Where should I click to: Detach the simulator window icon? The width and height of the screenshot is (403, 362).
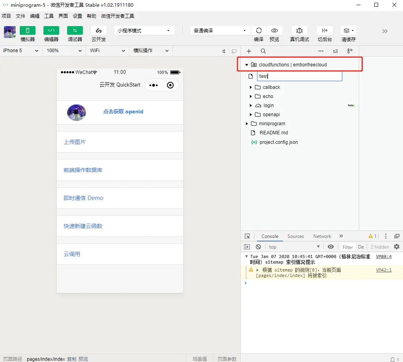click(x=234, y=51)
